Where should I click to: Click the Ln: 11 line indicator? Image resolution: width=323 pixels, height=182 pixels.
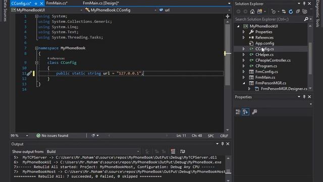tap(181, 136)
